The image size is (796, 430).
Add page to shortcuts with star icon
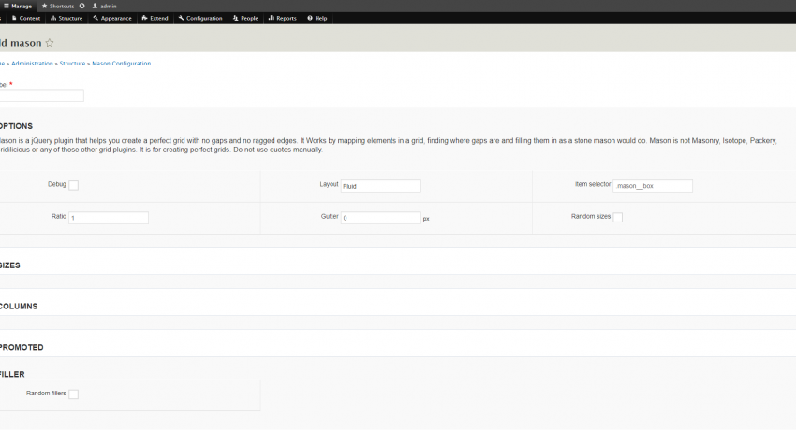pyautogui.click(x=50, y=43)
